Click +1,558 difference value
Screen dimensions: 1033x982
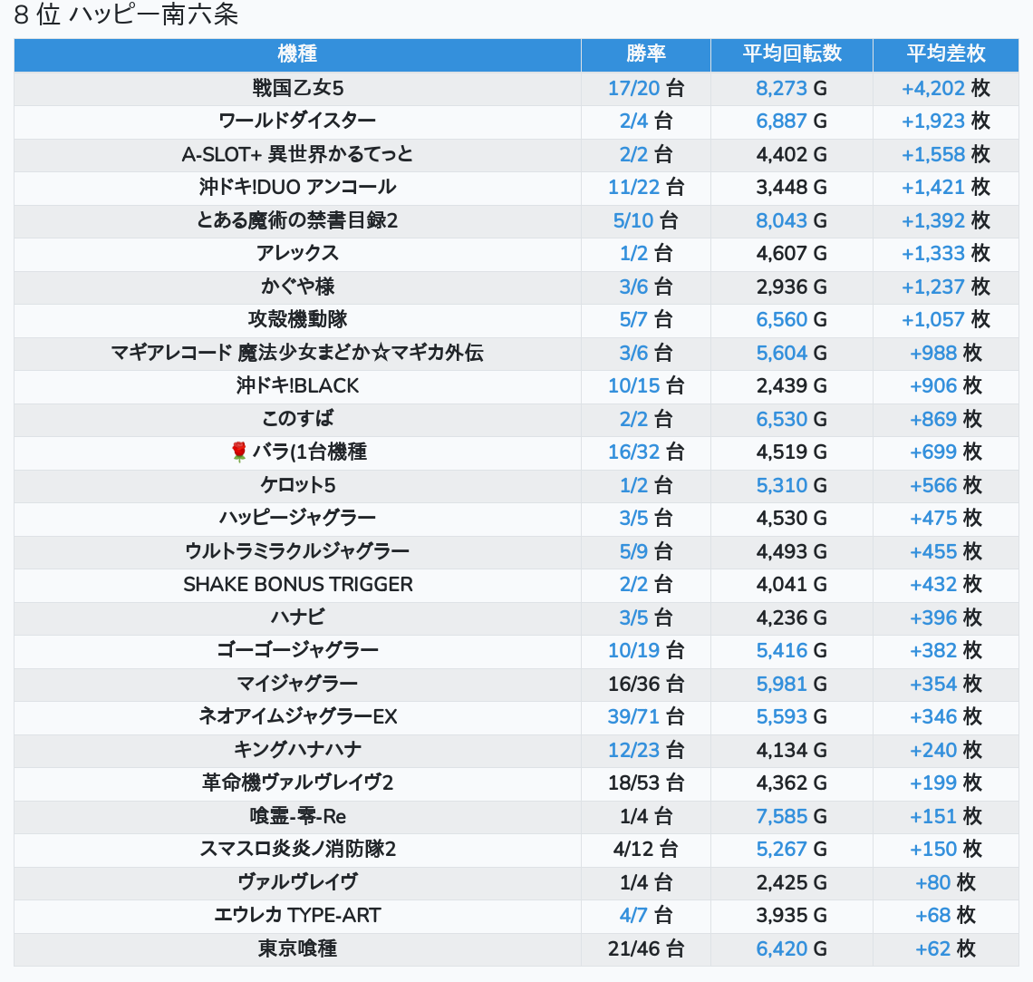[933, 154]
